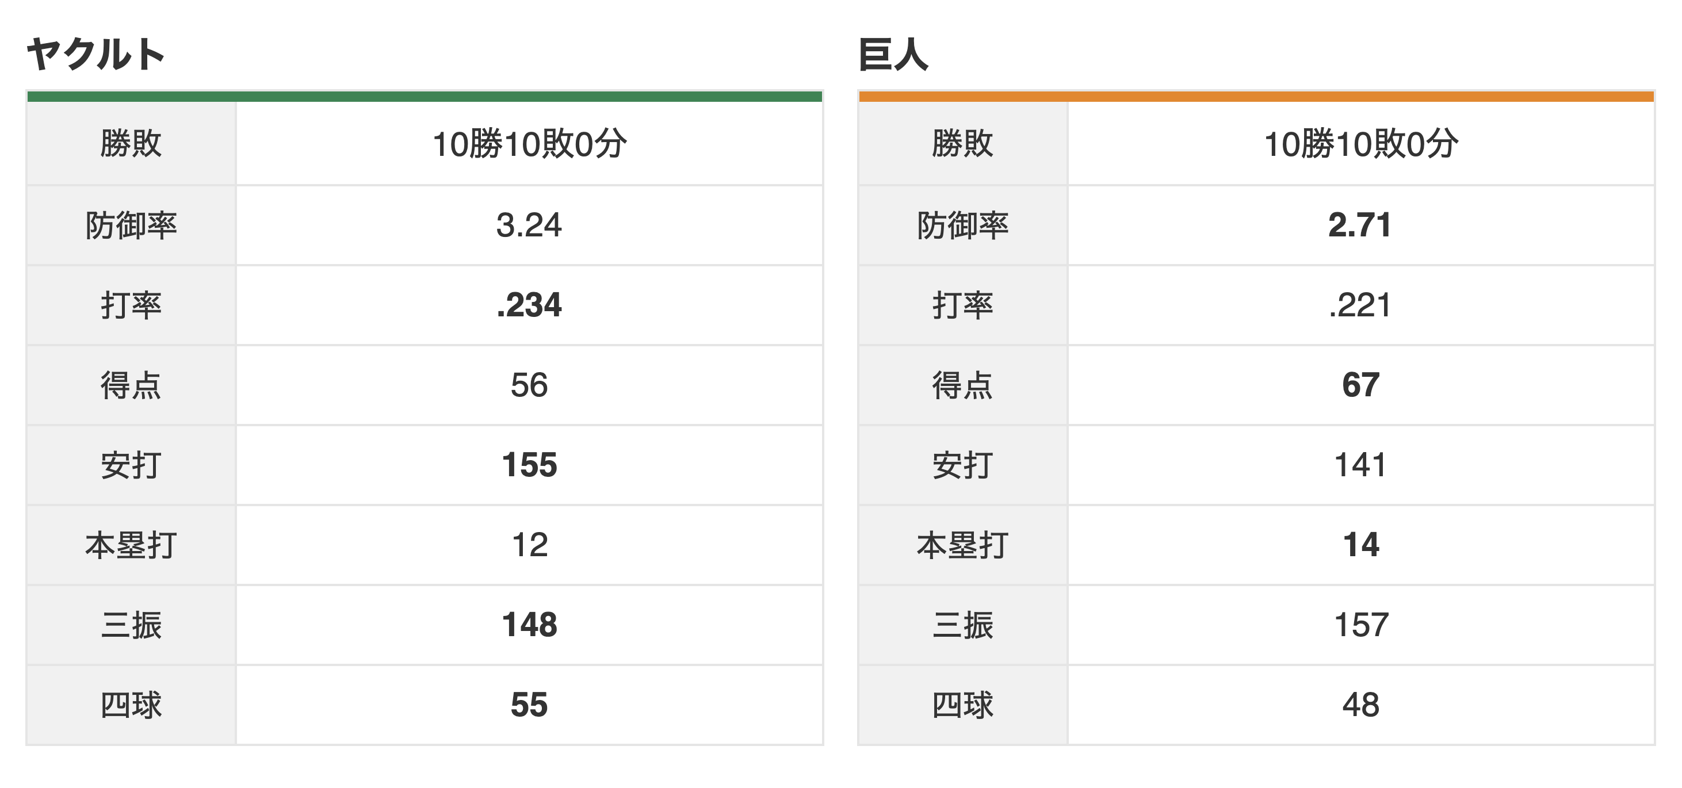Click the 巨人 team heading
1682x788 pixels.
coord(893,54)
